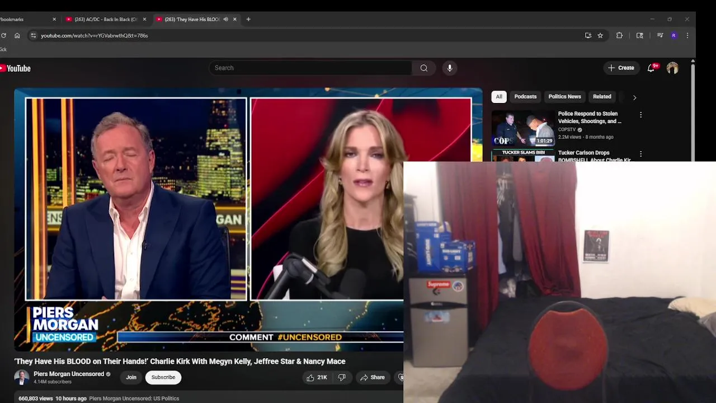Image resolution: width=716 pixels, height=403 pixels.
Task: Close the AC/DC Back In Black tab
Action: [144, 19]
